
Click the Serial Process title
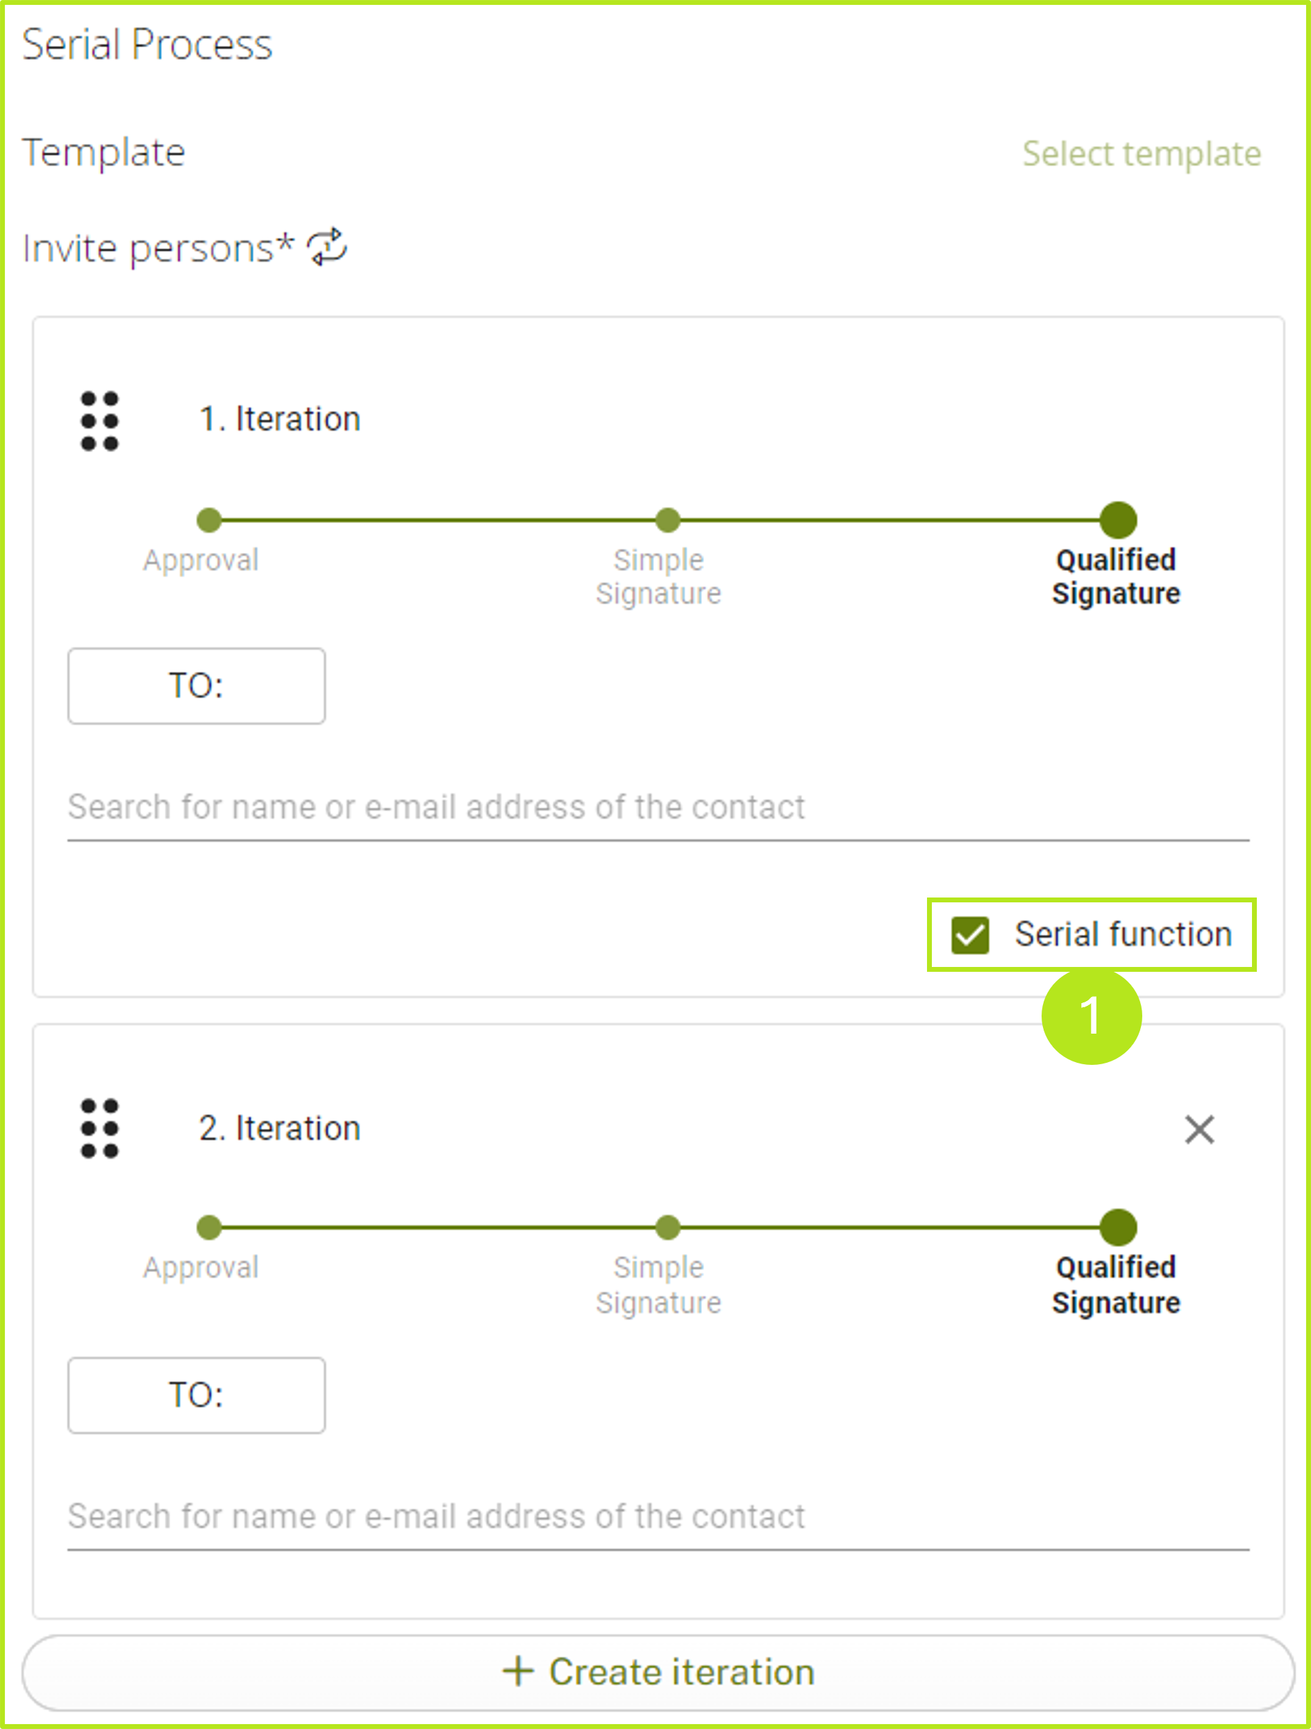pyautogui.click(x=147, y=44)
